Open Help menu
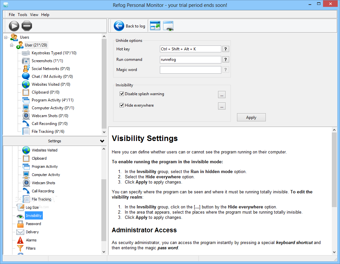The width and height of the screenshot is (340, 264). pyautogui.click(x=45, y=14)
